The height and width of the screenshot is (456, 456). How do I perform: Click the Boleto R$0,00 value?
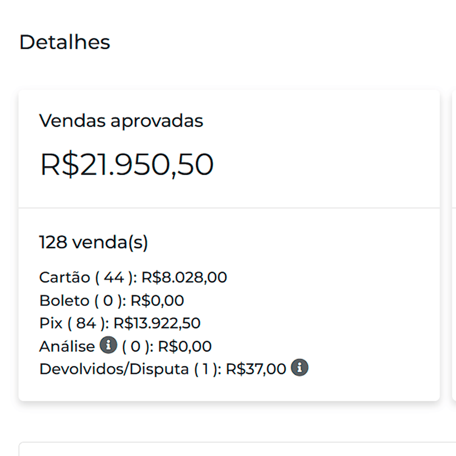(157, 301)
